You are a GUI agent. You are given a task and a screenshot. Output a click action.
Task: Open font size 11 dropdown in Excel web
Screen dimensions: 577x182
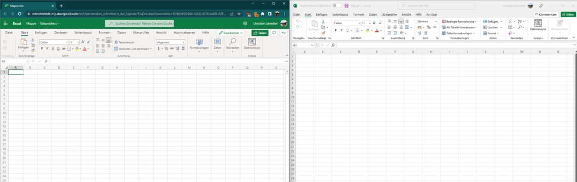pos(74,42)
